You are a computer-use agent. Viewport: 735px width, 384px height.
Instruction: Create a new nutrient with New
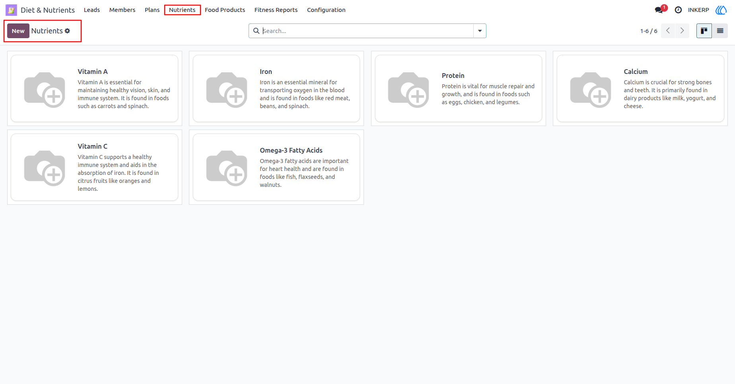pyautogui.click(x=18, y=31)
